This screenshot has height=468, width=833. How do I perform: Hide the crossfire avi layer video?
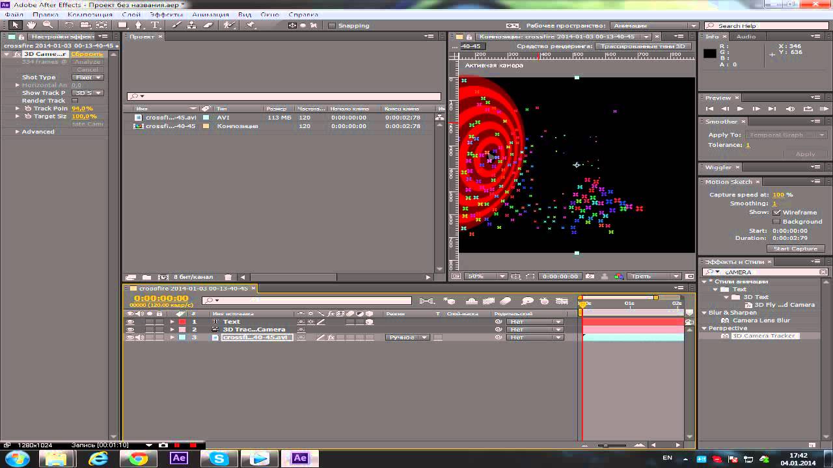[x=130, y=337]
